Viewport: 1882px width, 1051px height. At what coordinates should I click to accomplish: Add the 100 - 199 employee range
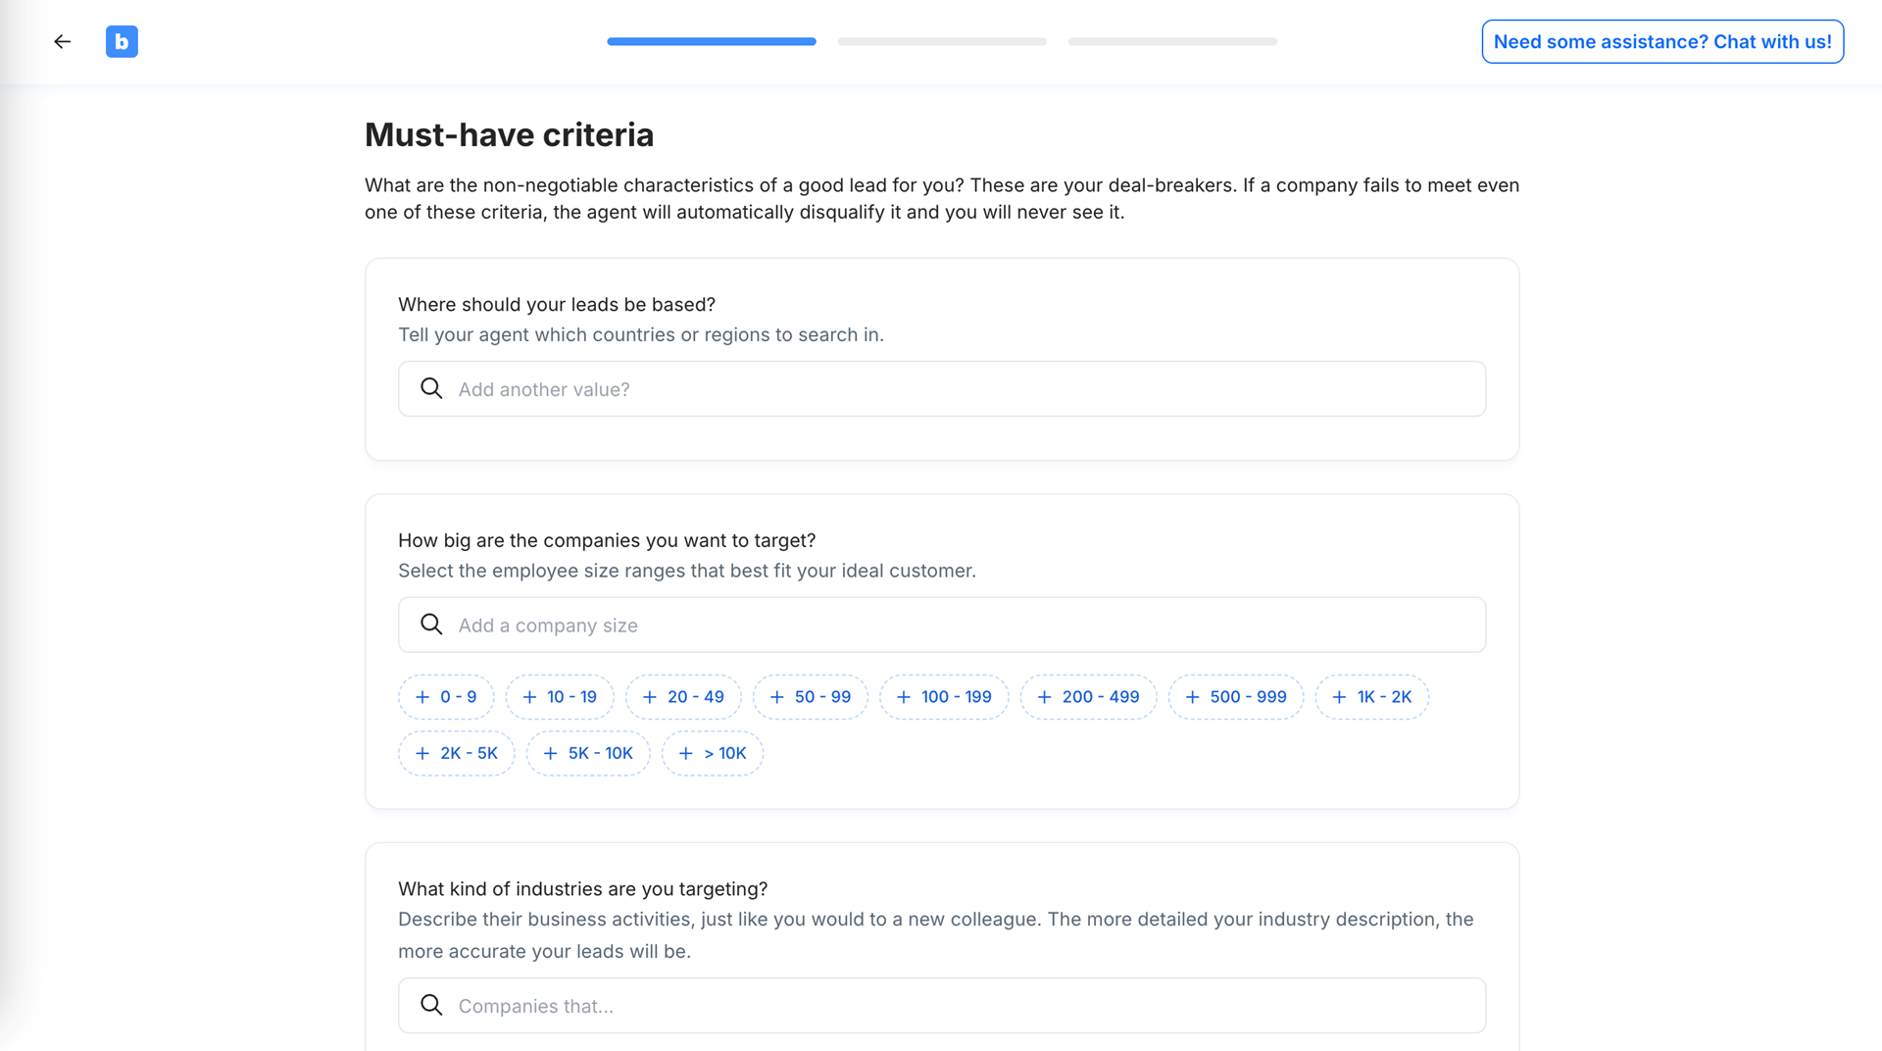coord(943,697)
